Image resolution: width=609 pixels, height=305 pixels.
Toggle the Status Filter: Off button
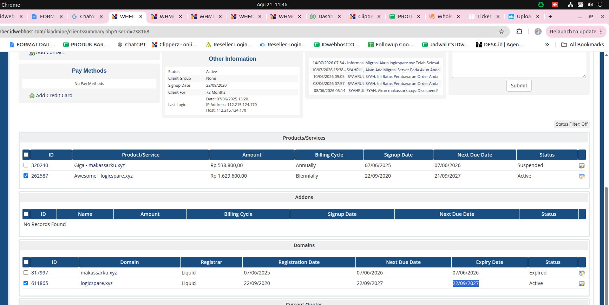click(x=571, y=124)
